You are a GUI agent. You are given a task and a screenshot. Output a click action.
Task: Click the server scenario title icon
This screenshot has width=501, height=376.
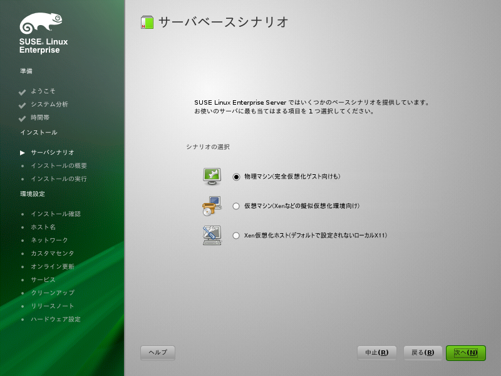(147, 23)
